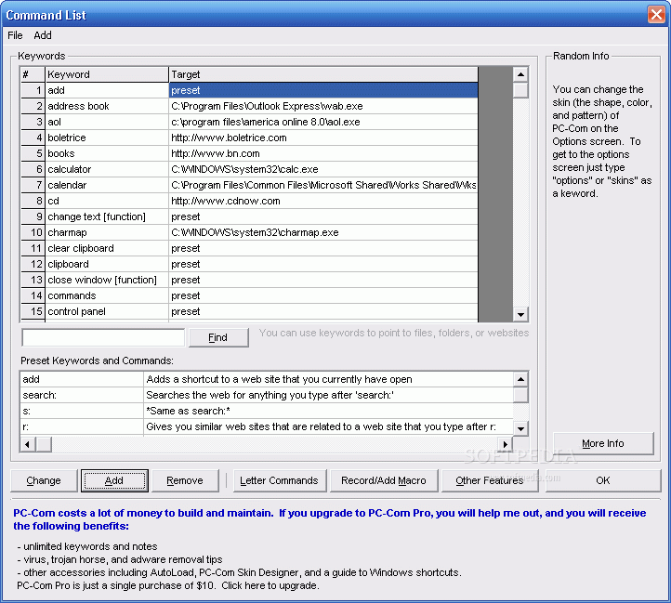The image size is (671, 603).
Task: Click the '*Same as search:*' description
Action: 328,411
